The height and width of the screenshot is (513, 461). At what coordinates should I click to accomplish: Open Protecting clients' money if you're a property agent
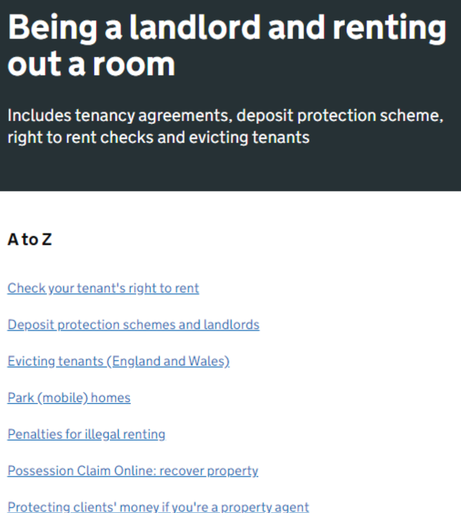click(x=158, y=507)
